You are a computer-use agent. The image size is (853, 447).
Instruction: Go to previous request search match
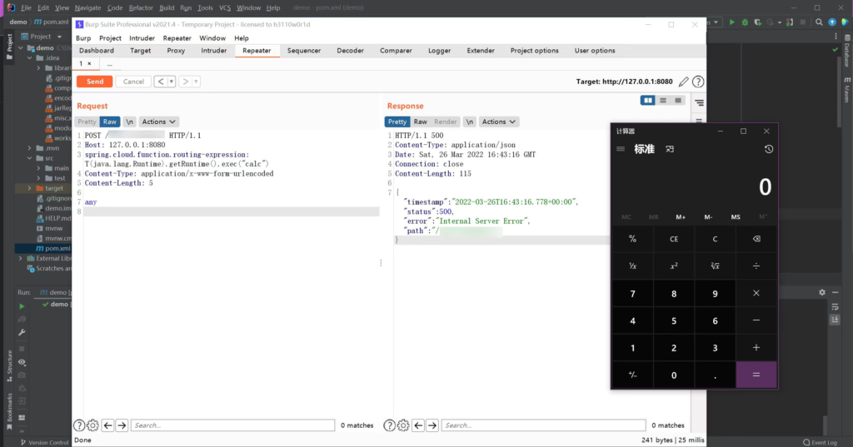coord(107,425)
